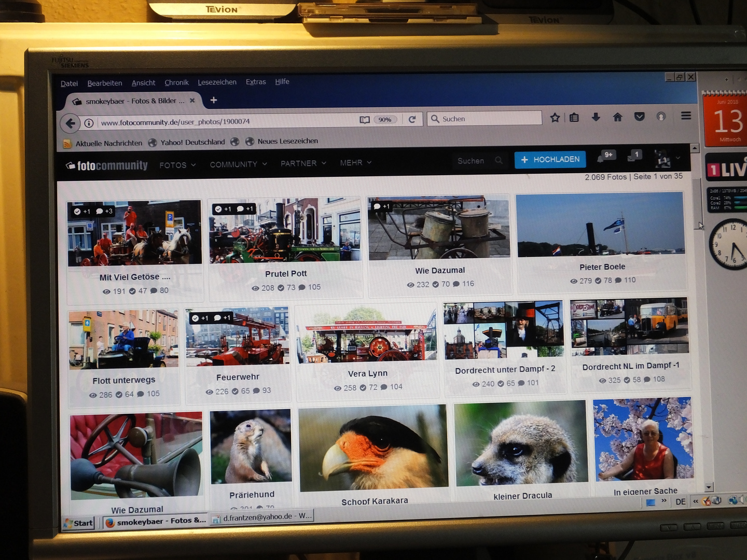Open the notifications bell with 9+ badge
This screenshot has height=560, width=747.
[605, 156]
